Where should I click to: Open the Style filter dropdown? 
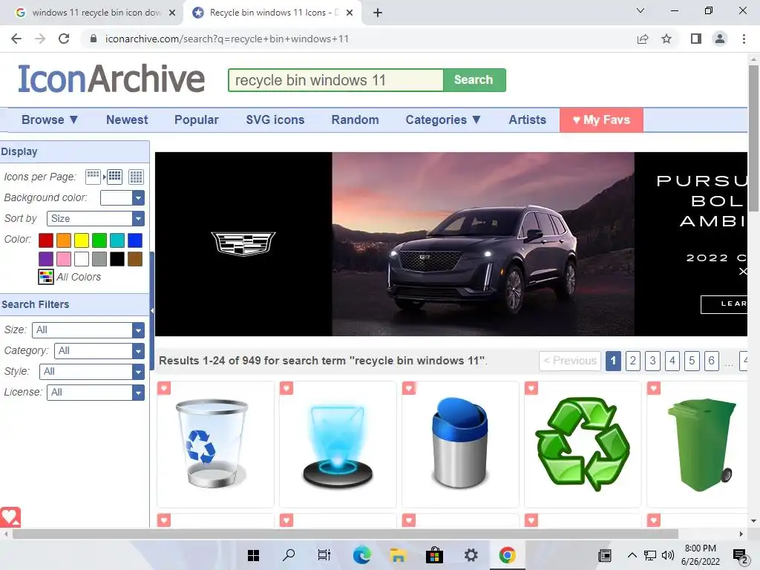pyautogui.click(x=91, y=372)
